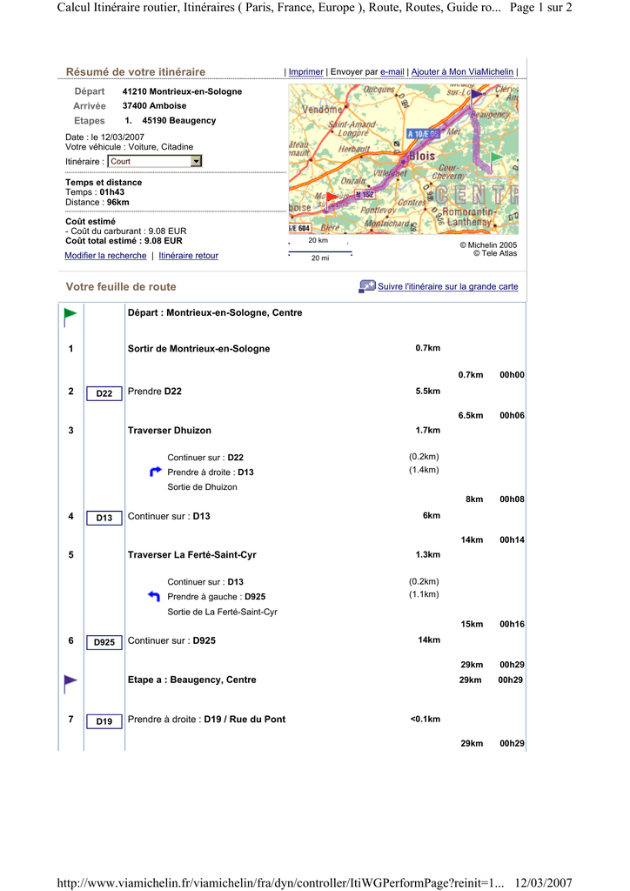Screen dimensions: 630x891
Task: Click the green departure flag on the map
Action: (496, 160)
